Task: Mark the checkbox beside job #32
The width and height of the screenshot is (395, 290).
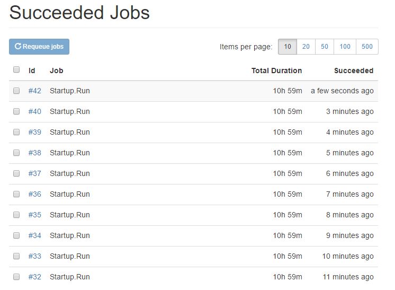Action: [x=16, y=277]
